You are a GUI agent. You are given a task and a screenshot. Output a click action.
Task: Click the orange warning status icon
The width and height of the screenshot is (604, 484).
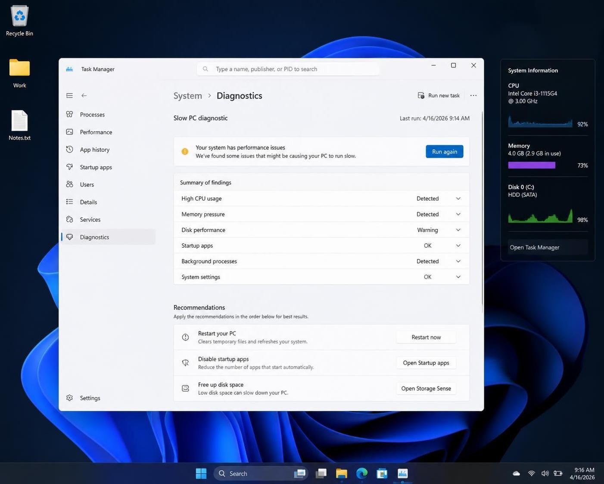coord(185,151)
